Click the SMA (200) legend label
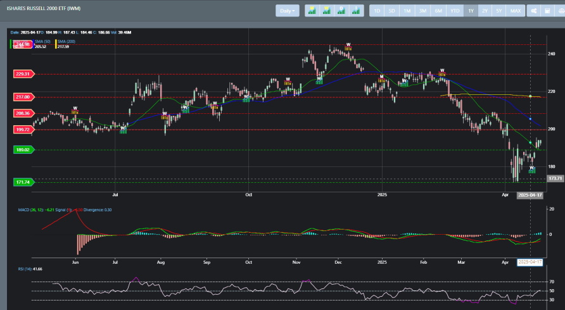The image size is (565, 310). [67, 42]
